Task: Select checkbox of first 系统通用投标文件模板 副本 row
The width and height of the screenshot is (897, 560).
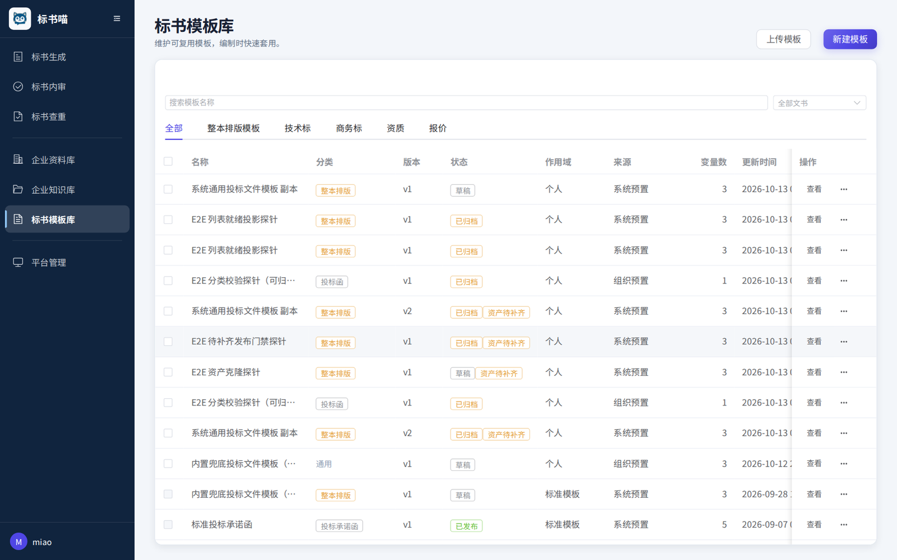Action: [x=168, y=189]
